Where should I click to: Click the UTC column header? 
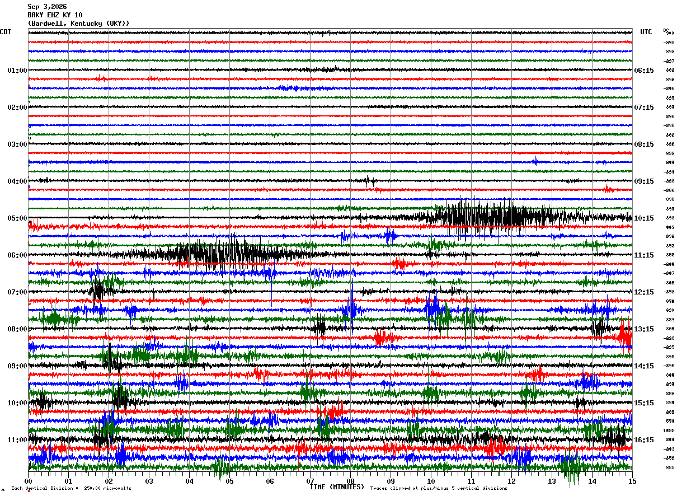pos(646,32)
